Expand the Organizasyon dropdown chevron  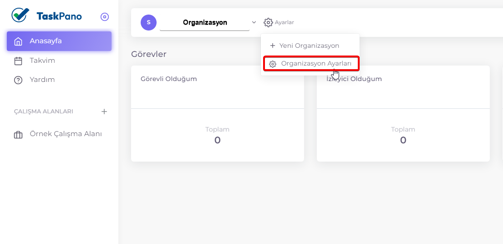click(x=254, y=22)
